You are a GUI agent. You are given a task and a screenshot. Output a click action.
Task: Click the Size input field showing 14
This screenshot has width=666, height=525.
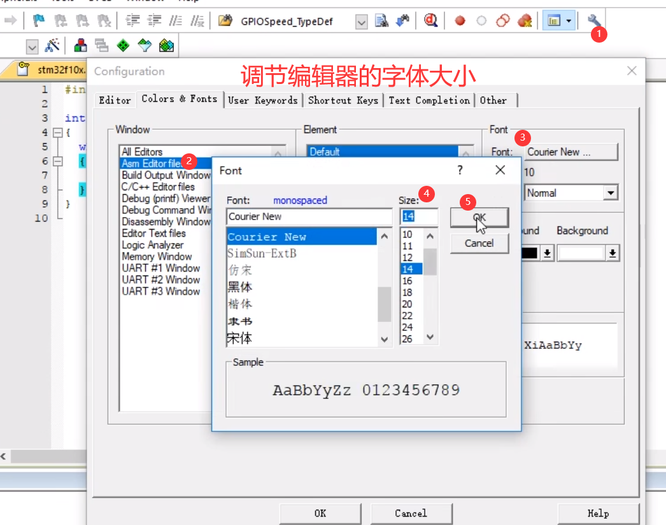[x=419, y=217]
